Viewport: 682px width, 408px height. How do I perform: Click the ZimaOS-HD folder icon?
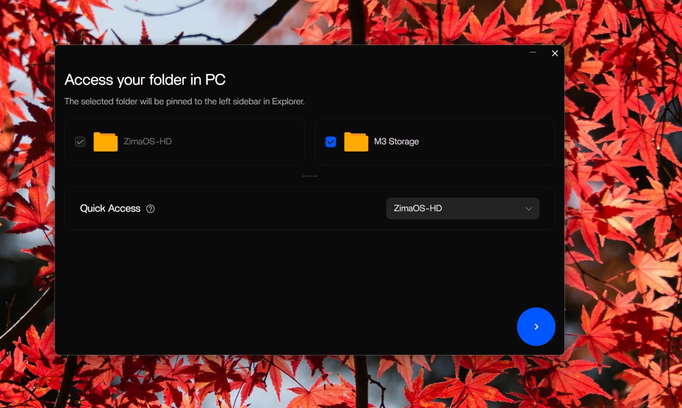(105, 142)
